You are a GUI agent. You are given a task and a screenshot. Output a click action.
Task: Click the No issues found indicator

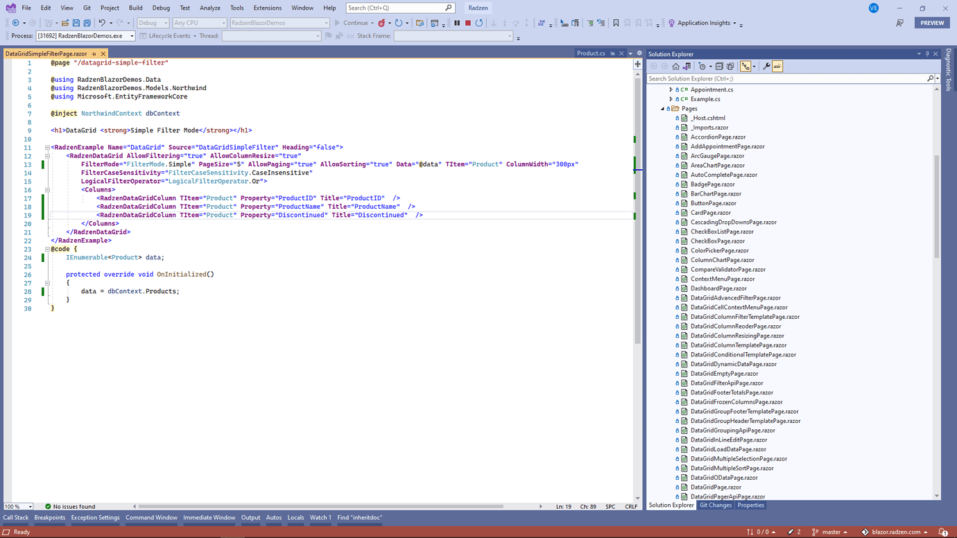[70, 507]
